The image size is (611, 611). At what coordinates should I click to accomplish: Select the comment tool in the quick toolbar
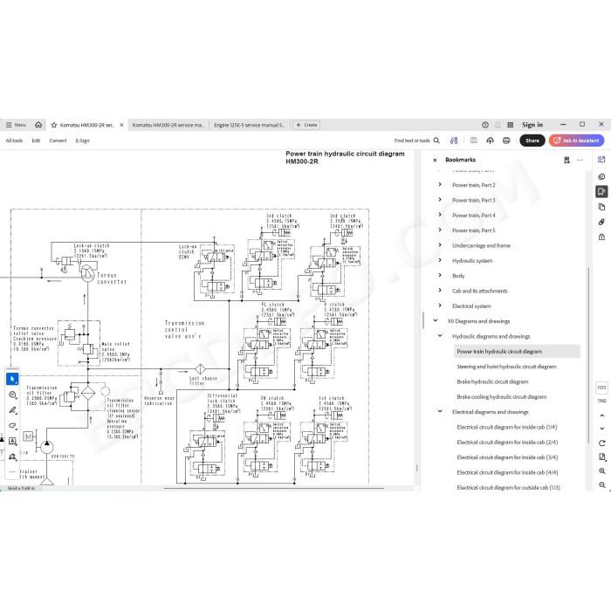12,395
